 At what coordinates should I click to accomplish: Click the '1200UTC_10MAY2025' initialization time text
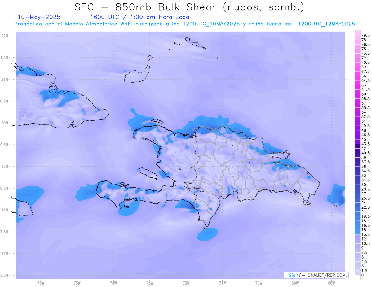point(211,24)
